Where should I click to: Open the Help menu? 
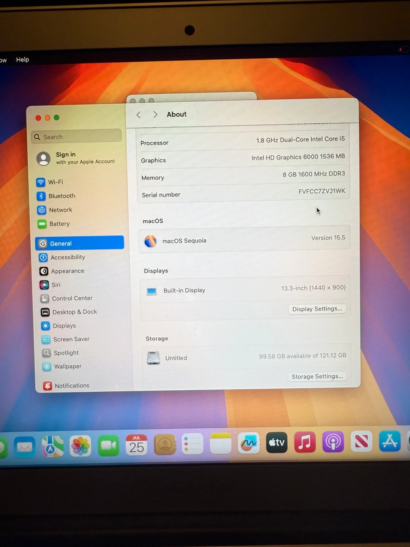pos(22,60)
